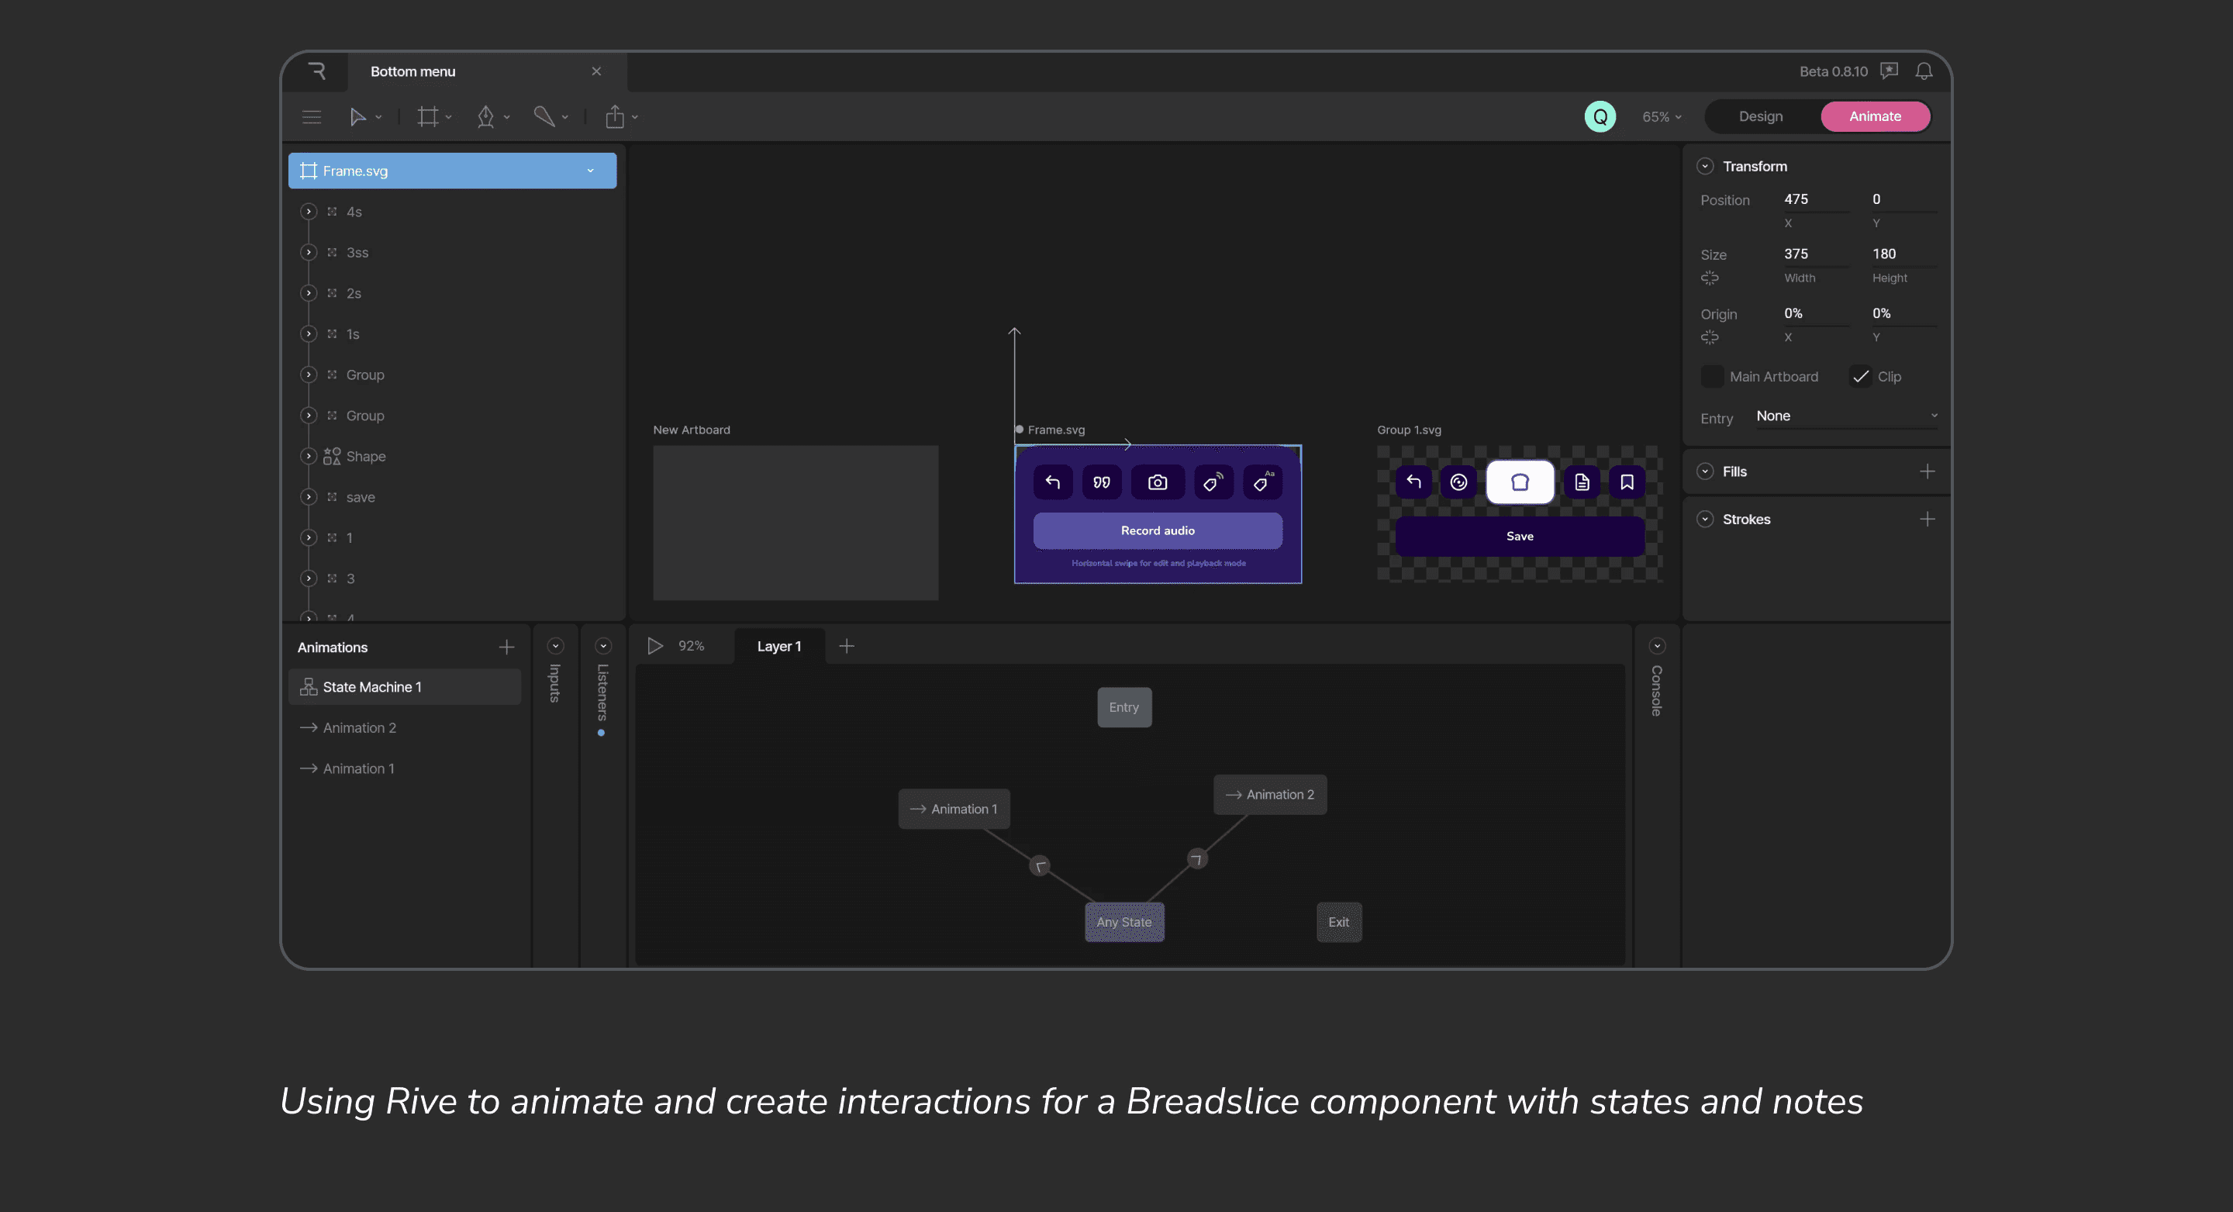
Task: Open the notifications bell
Action: 1924,71
